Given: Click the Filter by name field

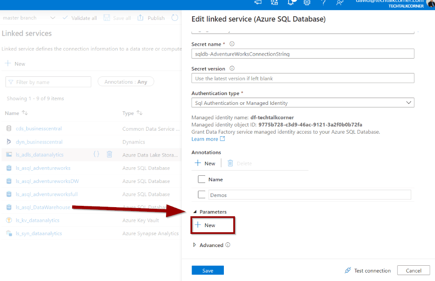Looking at the screenshot, I should [x=48, y=82].
